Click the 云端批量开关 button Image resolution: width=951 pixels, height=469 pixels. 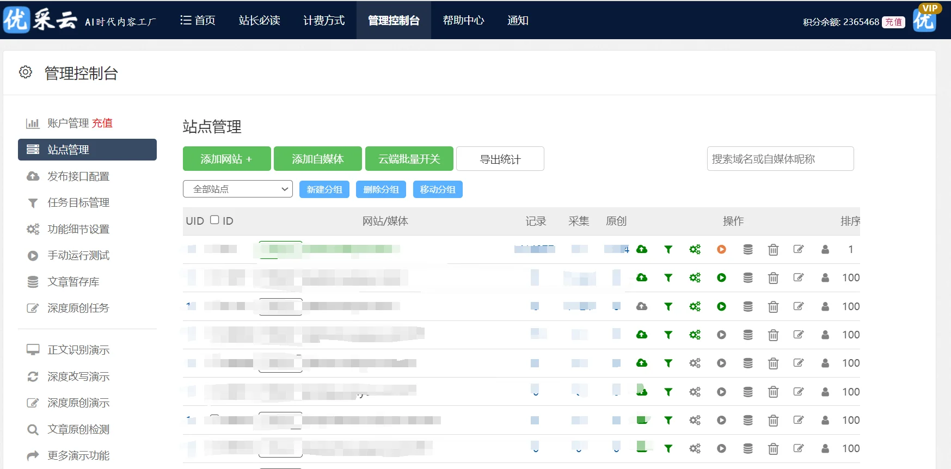(x=409, y=159)
